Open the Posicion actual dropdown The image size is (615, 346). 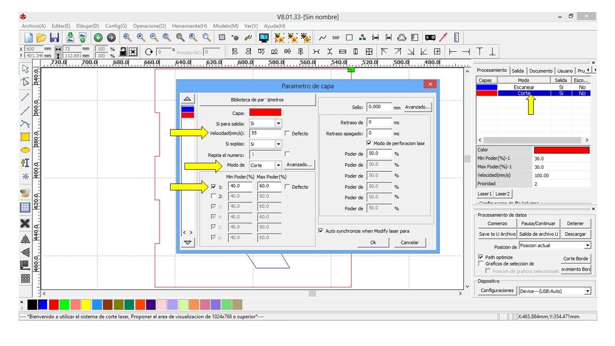tap(587, 246)
